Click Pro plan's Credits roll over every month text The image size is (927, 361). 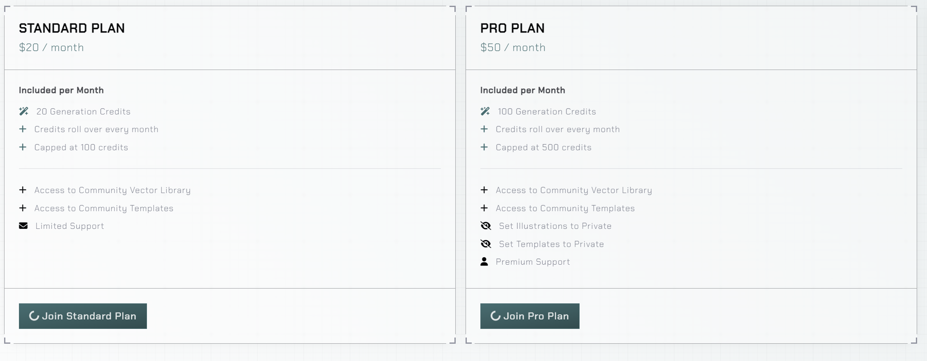(558, 129)
